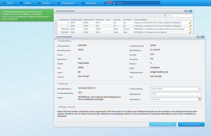Toggle the select-all checkbox in table header
Viewport: 211px width, 136px height.
56,20
